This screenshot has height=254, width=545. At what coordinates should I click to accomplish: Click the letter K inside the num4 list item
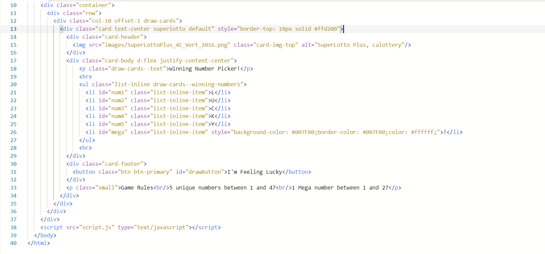[213, 116]
